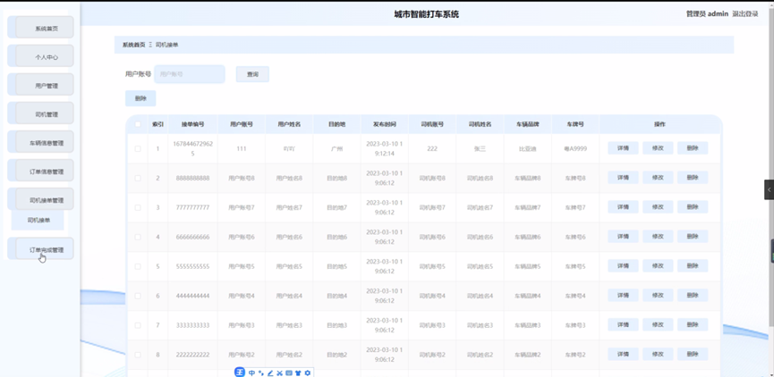This screenshot has width=774, height=377.
Task: Open 详情 for order 7777777777
Action: (x=623, y=207)
